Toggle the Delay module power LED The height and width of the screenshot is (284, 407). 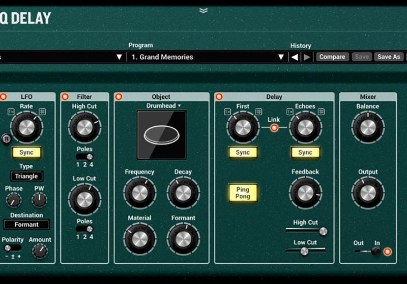tap(219, 97)
